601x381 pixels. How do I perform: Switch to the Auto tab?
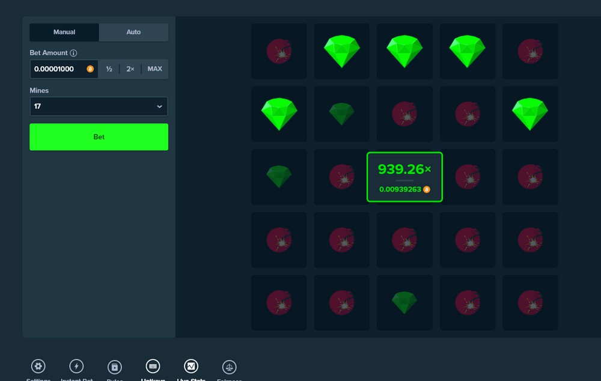pyautogui.click(x=133, y=32)
